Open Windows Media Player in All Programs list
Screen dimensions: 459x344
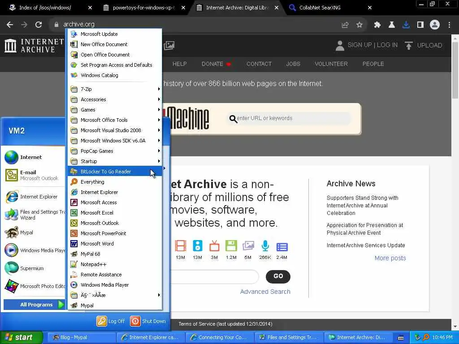(115, 284)
